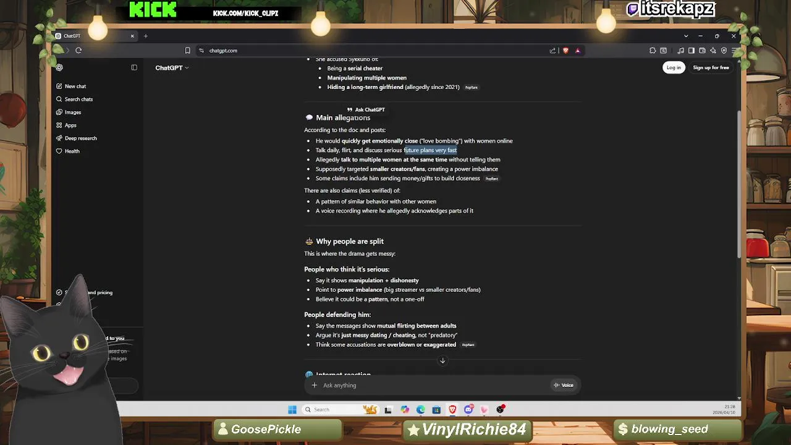This screenshot has height=445, width=791.
Task: Click the Ask anything input field
Action: point(433,385)
